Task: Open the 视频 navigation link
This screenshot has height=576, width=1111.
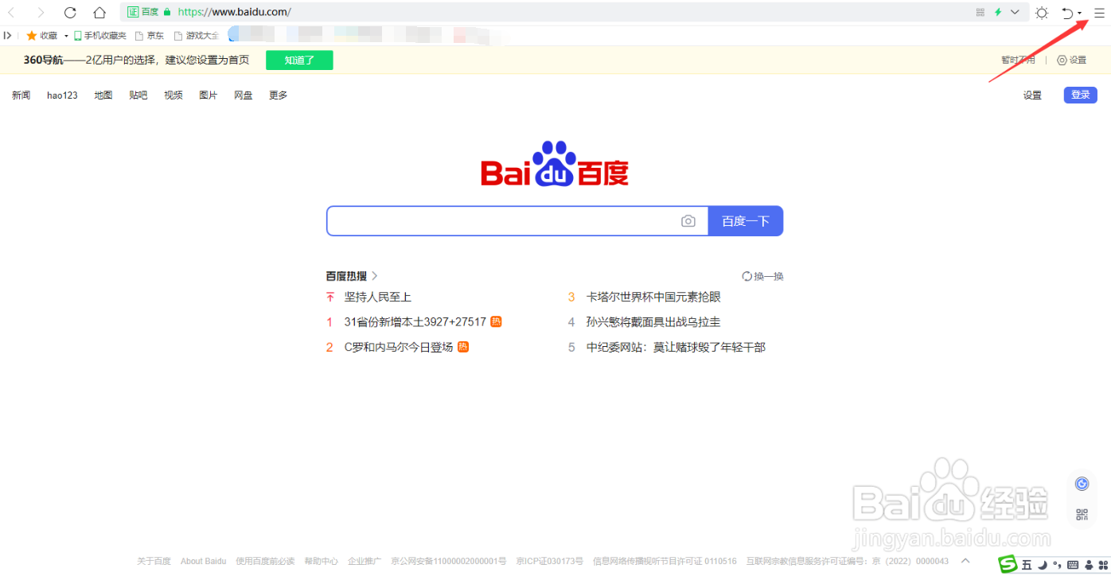Action: click(173, 95)
